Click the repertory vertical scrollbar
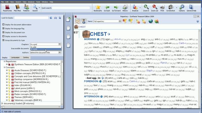The image size is (202, 113). point(199,69)
